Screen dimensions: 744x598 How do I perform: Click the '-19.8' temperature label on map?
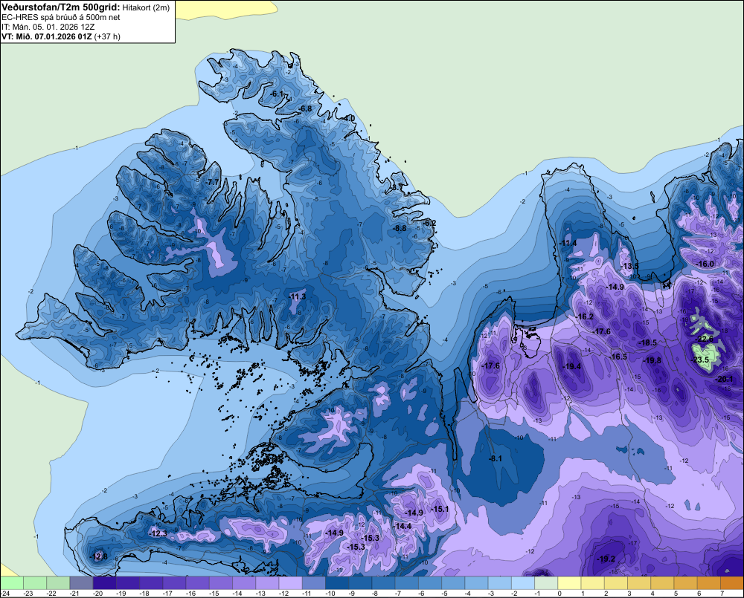pos(652,360)
